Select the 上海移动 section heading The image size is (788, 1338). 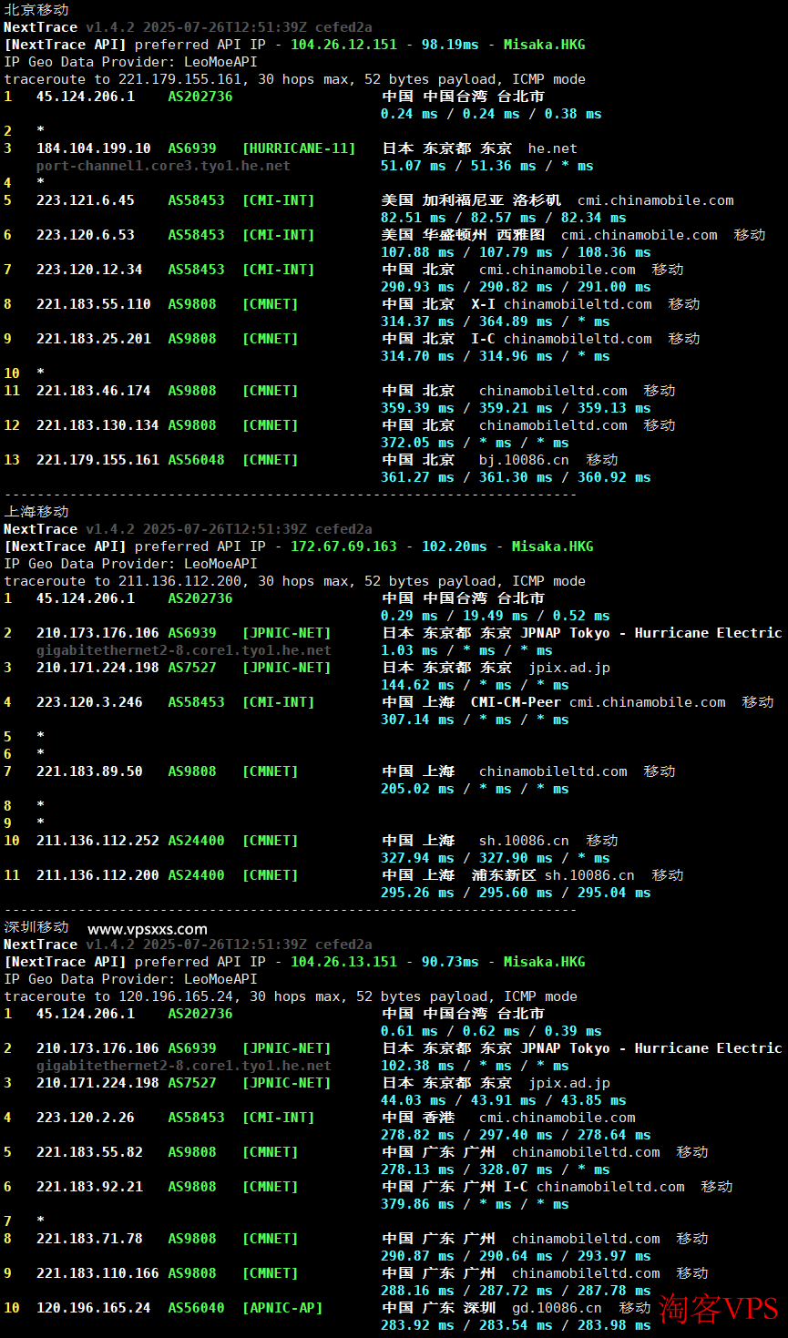click(36, 511)
